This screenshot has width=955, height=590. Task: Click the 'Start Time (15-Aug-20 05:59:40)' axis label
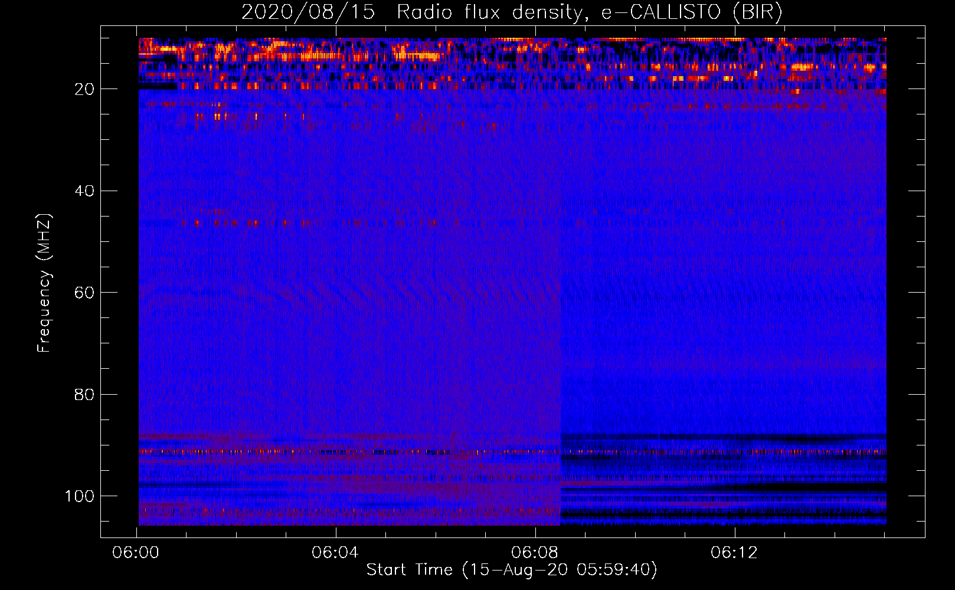point(512,570)
